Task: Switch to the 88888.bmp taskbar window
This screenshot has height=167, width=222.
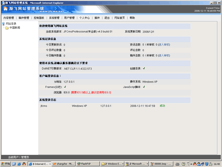Action: 161,164
